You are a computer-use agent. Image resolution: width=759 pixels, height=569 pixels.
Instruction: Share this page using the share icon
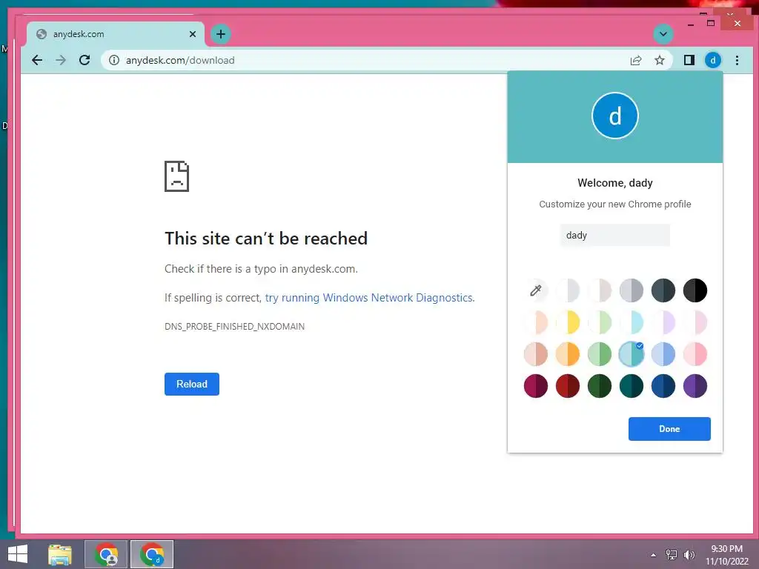click(635, 60)
